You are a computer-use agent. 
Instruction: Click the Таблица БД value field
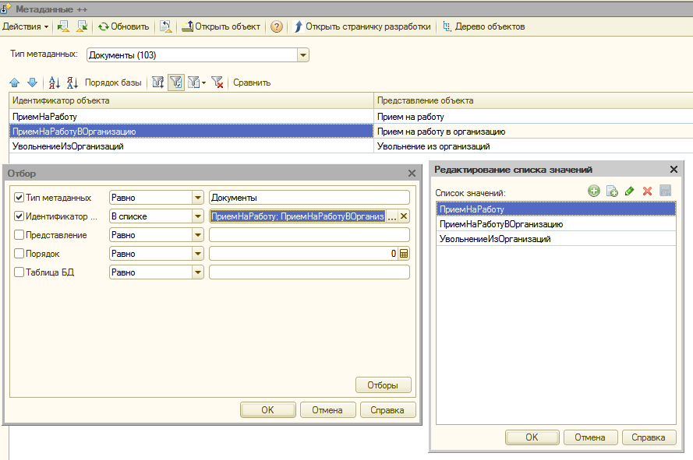click(x=309, y=272)
